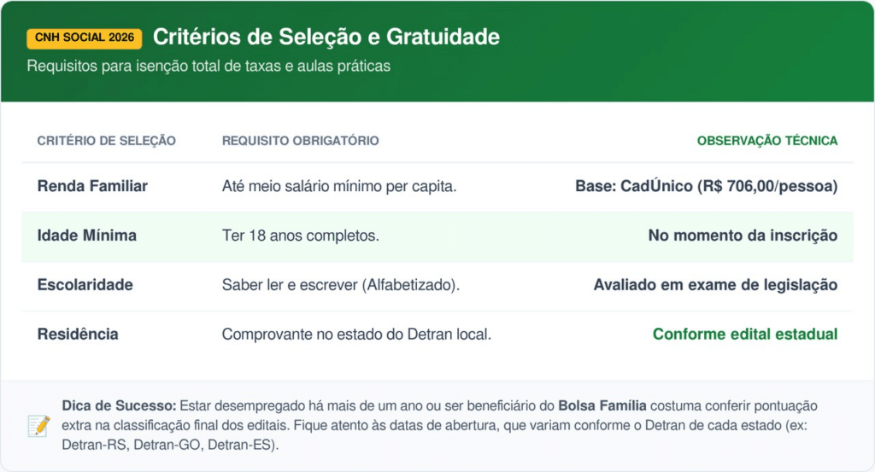Select the green OBSERVAÇÃO TÉCNICA column header
This screenshot has height=472, width=875.
click(x=767, y=141)
